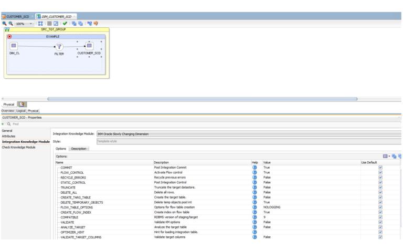
Task: Switch to the Logical tab
Action: click(21, 111)
